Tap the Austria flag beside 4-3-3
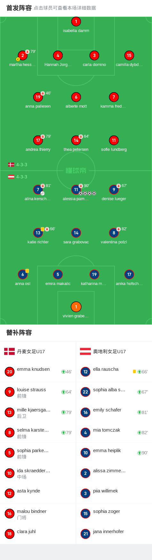The image size is (152, 560). pos(11,177)
